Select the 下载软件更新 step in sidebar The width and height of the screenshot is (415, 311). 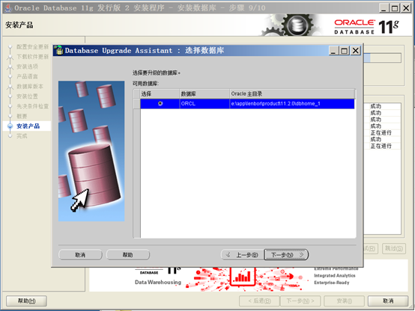click(x=32, y=57)
